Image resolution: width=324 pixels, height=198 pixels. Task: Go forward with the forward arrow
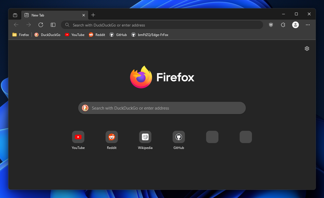(28, 25)
